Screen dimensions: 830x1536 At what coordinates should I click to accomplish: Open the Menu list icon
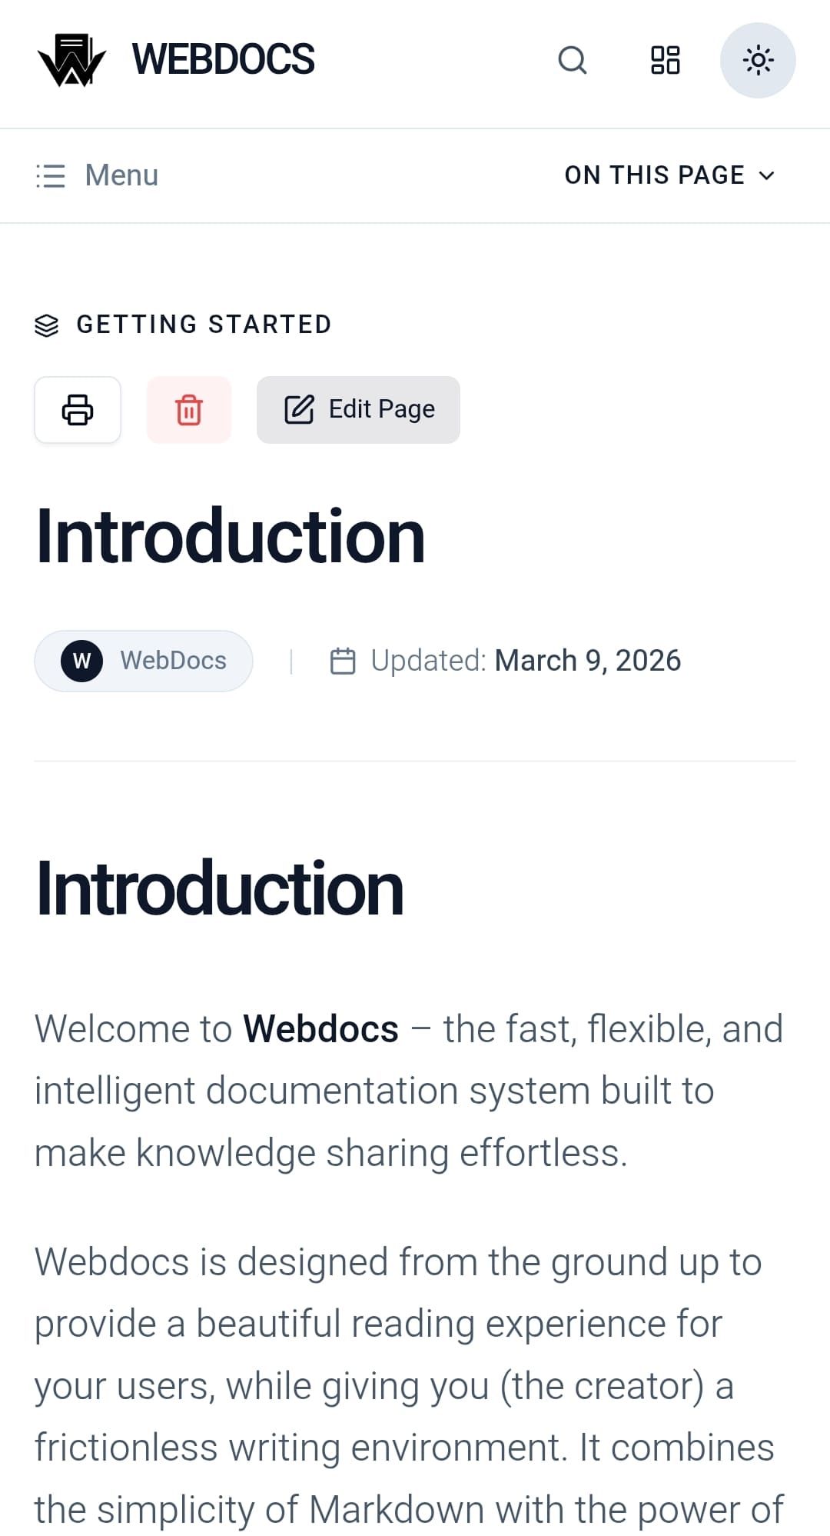51,175
